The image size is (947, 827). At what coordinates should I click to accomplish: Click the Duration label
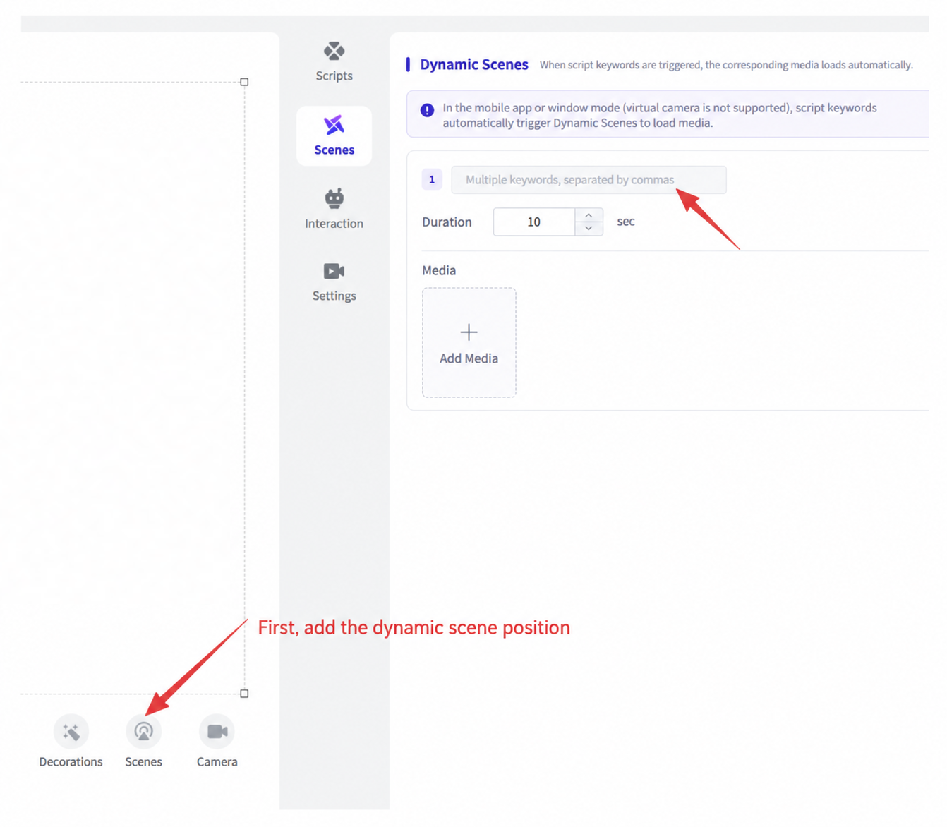pyautogui.click(x=447, y=222)
